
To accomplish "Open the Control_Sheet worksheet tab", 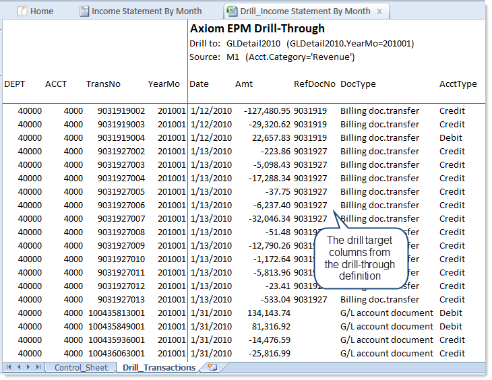I will point(81,367).
